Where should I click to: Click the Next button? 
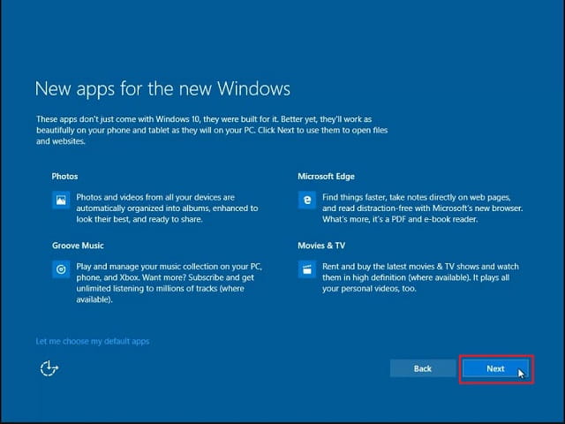[496, 369]
